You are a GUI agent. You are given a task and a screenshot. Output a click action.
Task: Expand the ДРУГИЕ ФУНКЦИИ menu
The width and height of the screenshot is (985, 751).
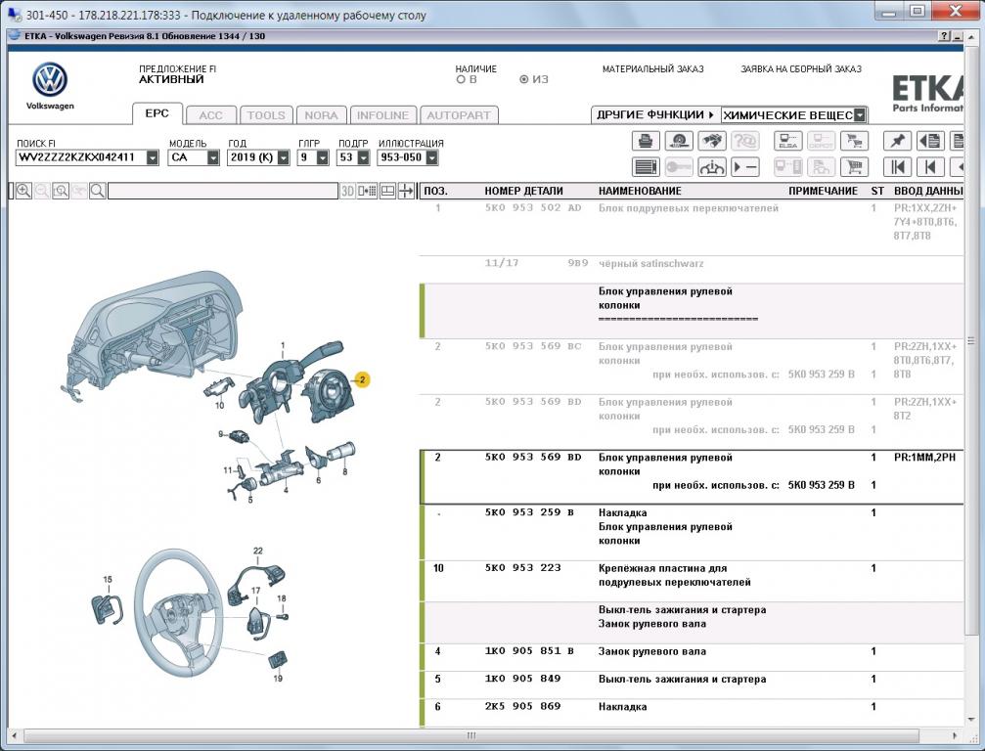[655, 115]
